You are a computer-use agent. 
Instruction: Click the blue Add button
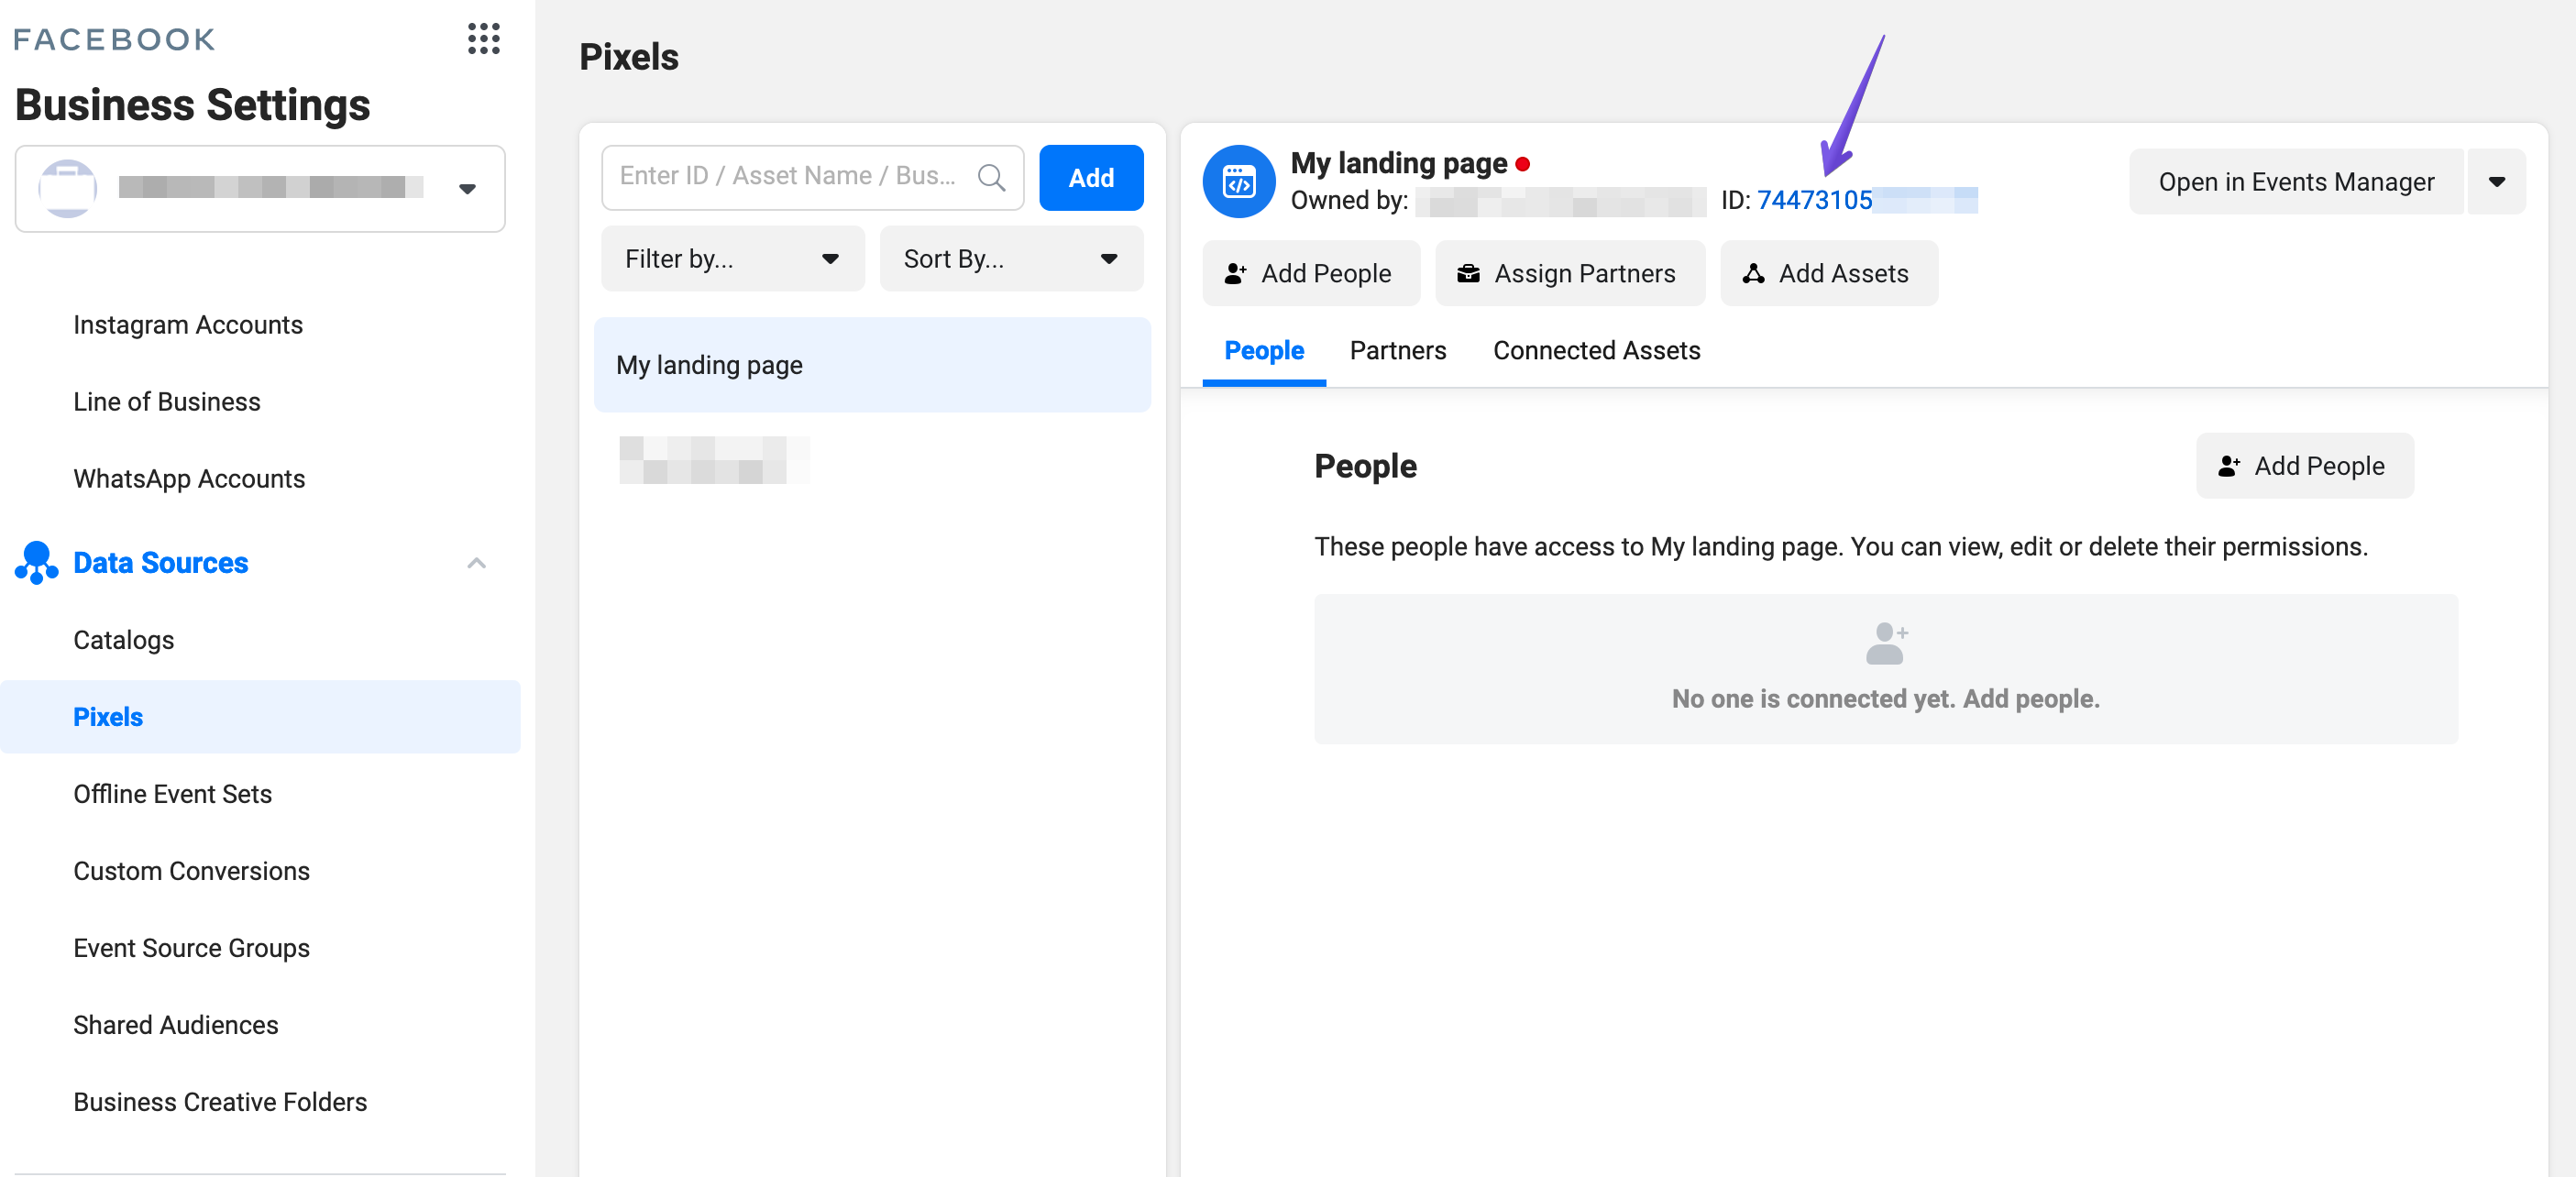(1090, 177)
